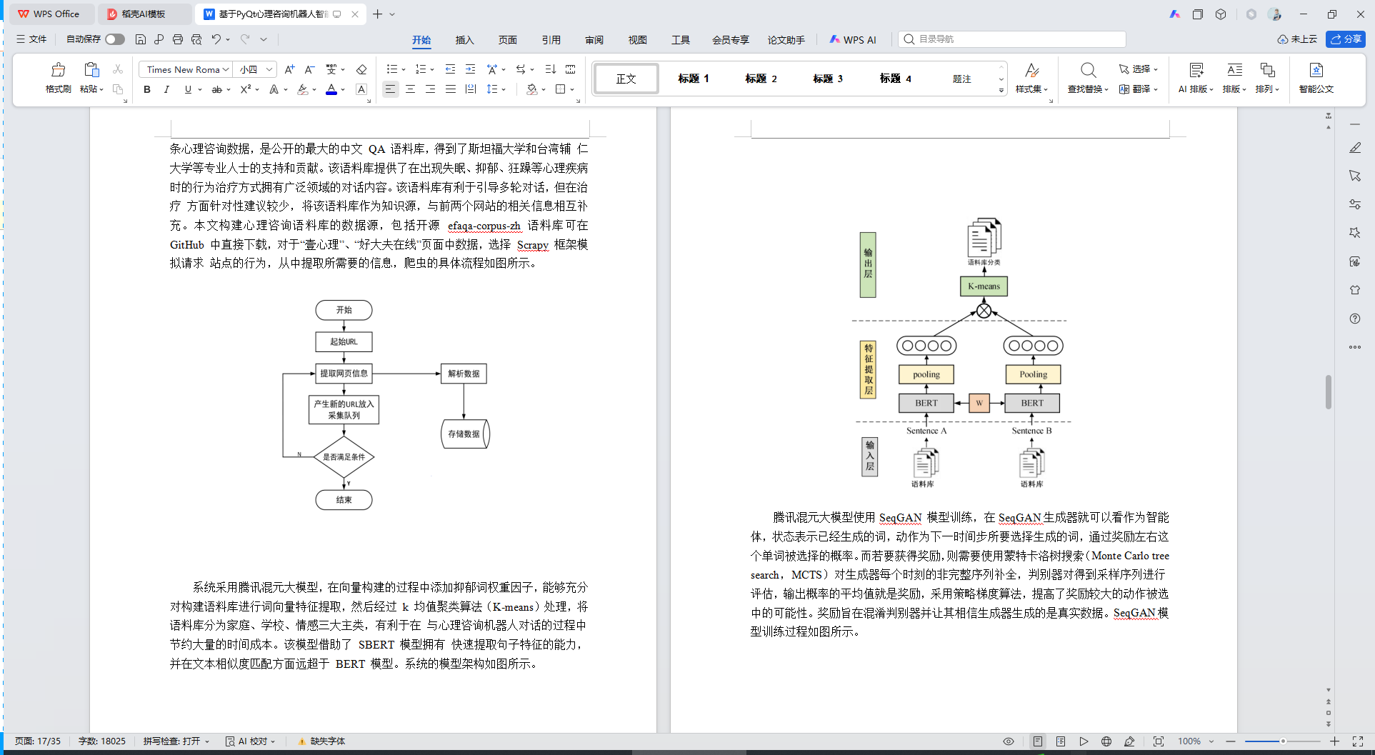1375x755 pixels.
Task: Click the full-screen icon in status bar
Action: (1358, 741)
